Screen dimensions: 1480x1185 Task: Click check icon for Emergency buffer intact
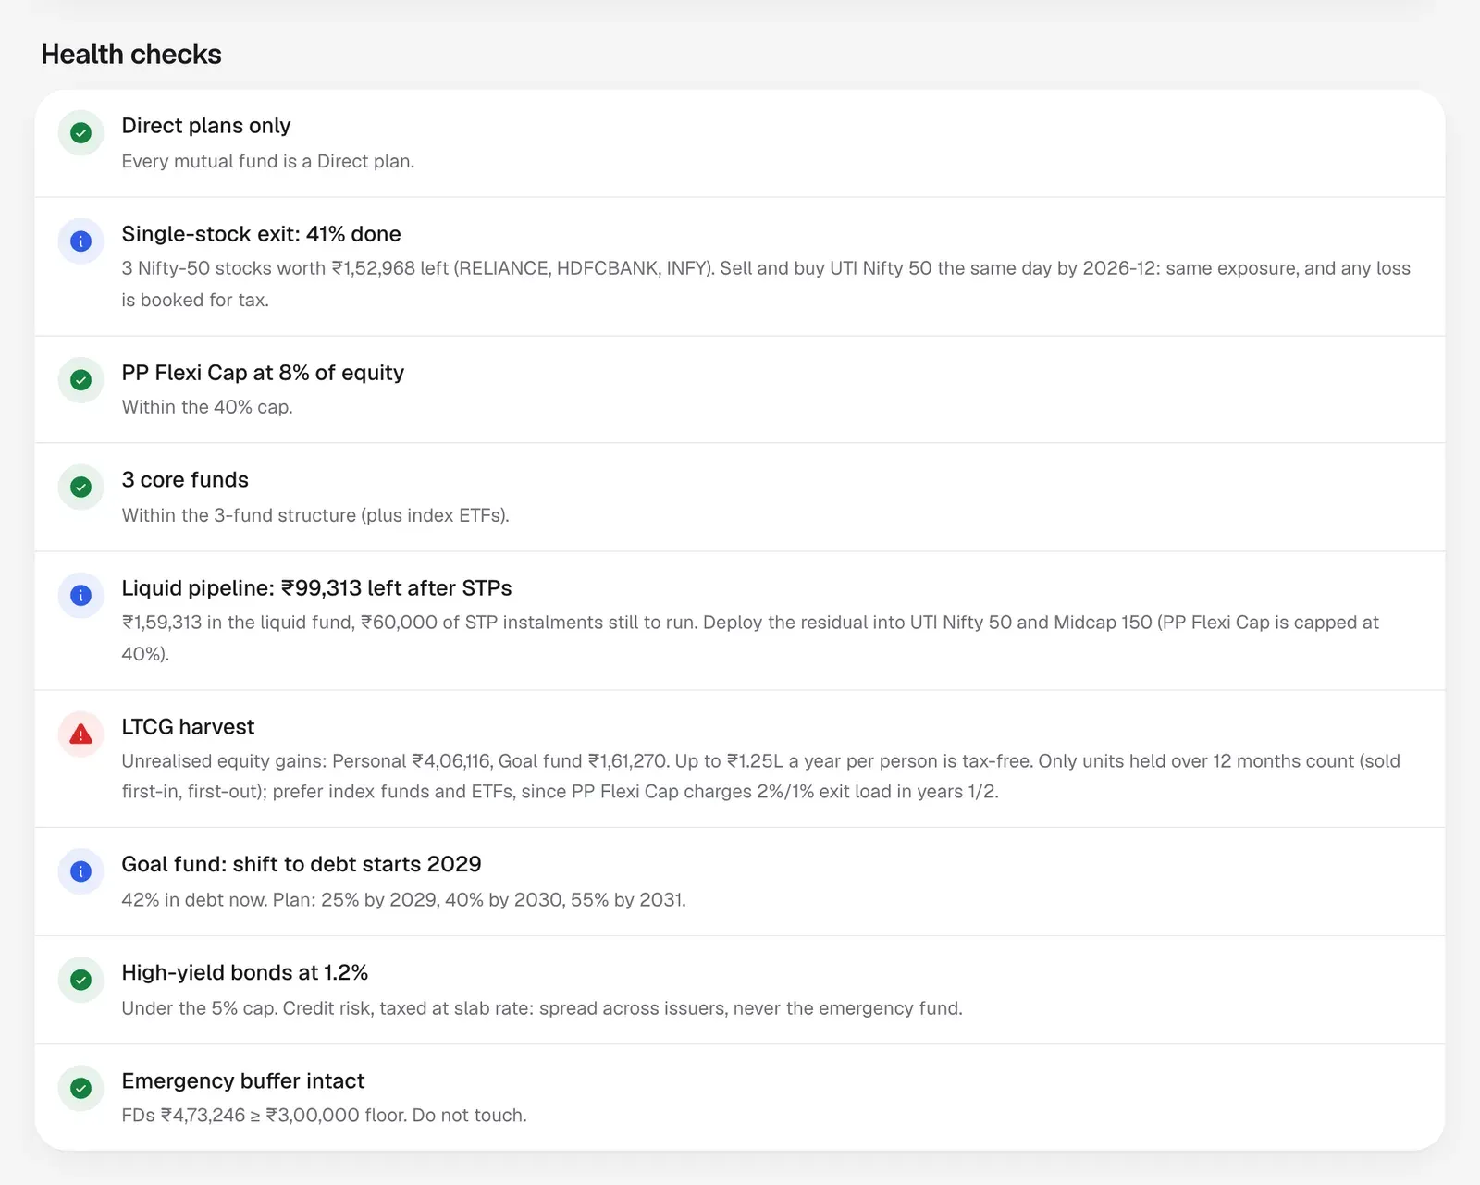(x=80, y=1089)
